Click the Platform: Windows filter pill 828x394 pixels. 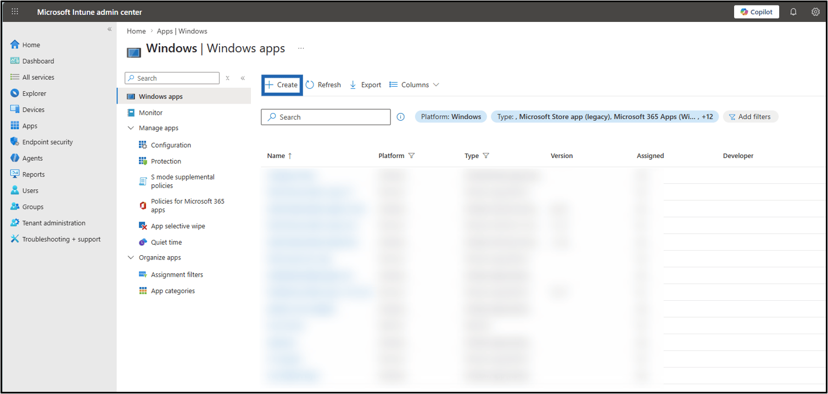click(x=451, y=117)
